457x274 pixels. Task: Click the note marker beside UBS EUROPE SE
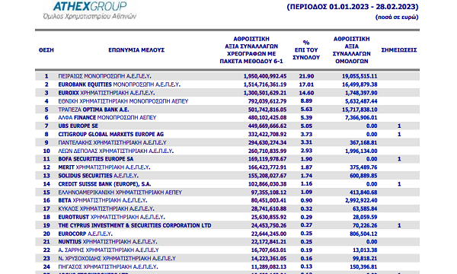point(399,126)
